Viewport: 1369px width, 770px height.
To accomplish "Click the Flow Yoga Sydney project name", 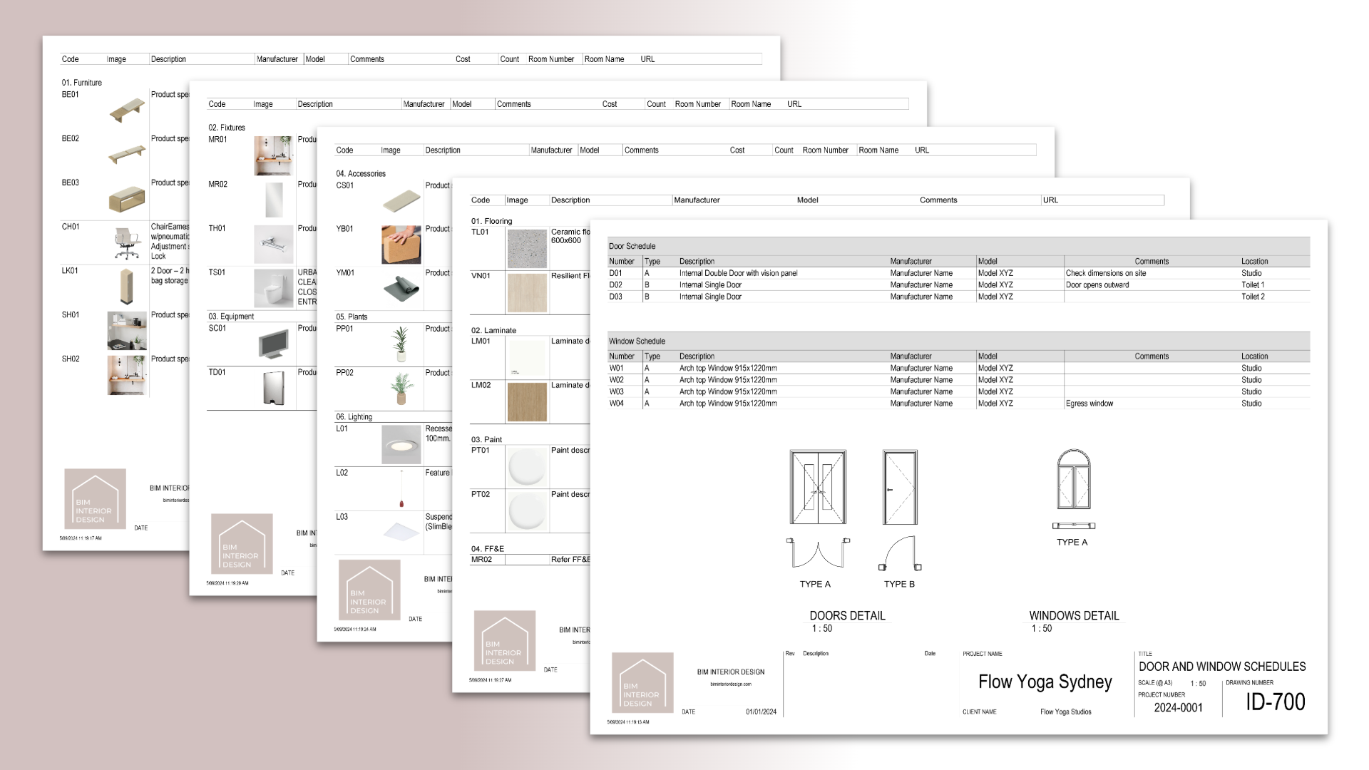I will tap(1045, 682).
